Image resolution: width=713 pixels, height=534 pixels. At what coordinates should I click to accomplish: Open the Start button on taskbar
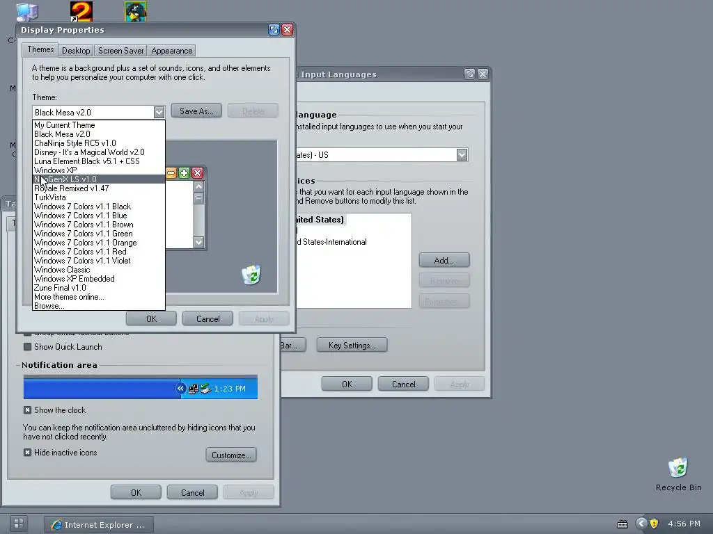[19, 524]
